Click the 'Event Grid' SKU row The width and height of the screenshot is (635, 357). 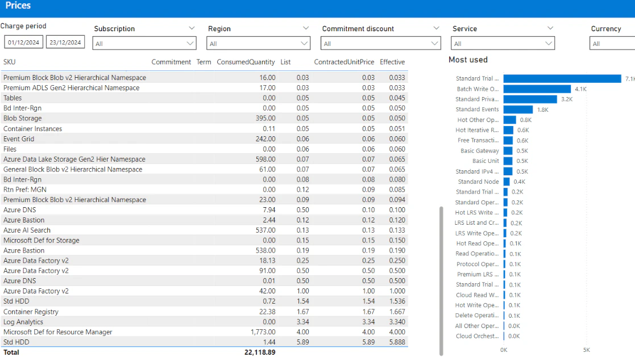pyautogui.click(x=204, y=138)
